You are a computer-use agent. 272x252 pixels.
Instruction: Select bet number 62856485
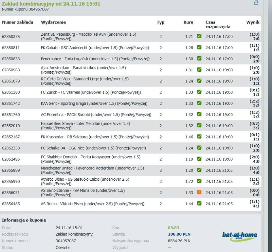point(11,204)
